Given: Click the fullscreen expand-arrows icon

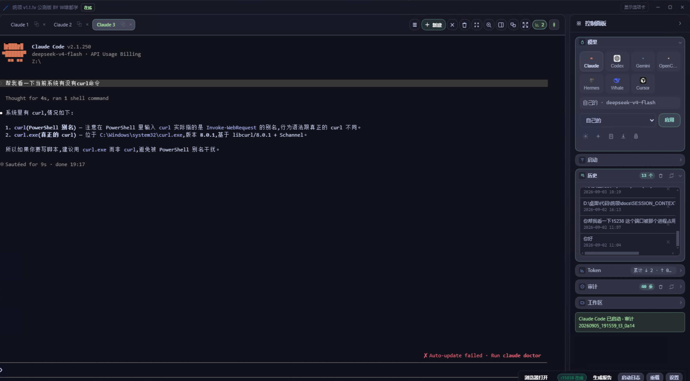Looking at the screenshot, I should click(525, 25).
